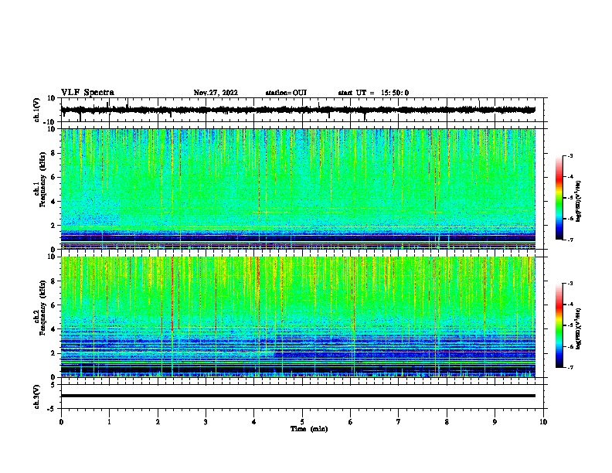Viewport: 612px width, 473px height.
Task: Click the "-3" tick on ch.1 colorbar
Action: [569, 155]
